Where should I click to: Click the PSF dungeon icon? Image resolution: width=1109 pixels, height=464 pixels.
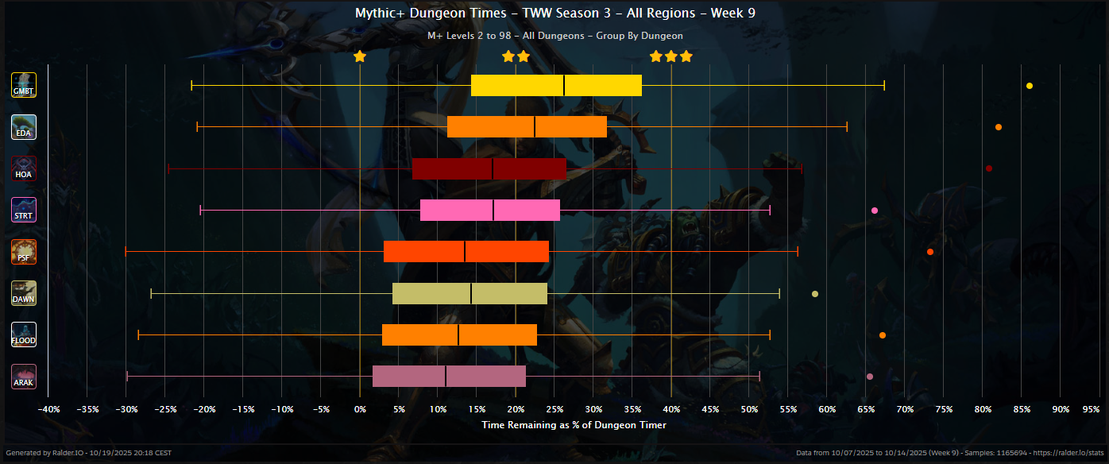point(24,252)
